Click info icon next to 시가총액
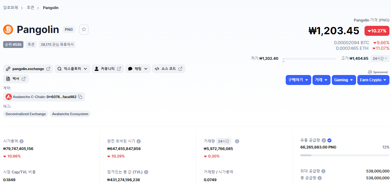391x188 pixels. click(21, 141)
